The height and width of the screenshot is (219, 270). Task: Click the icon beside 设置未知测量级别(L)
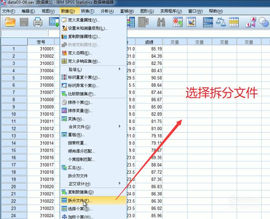point(64,28)
